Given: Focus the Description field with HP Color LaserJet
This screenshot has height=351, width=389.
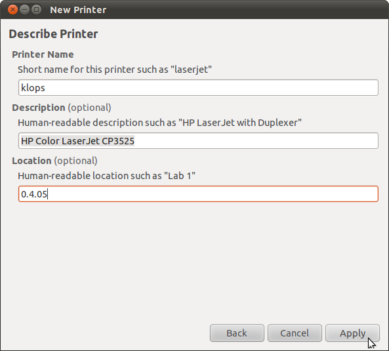Looking at the screenshot, I should [x=198, y=141].
